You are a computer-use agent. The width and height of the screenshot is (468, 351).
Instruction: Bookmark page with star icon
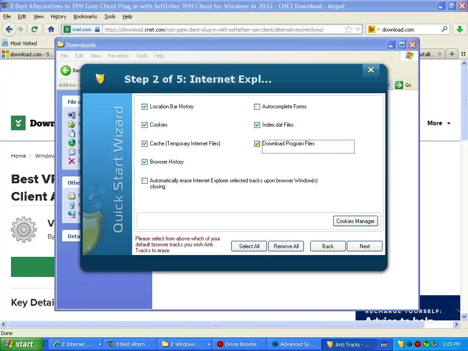(x=348, y=29)
